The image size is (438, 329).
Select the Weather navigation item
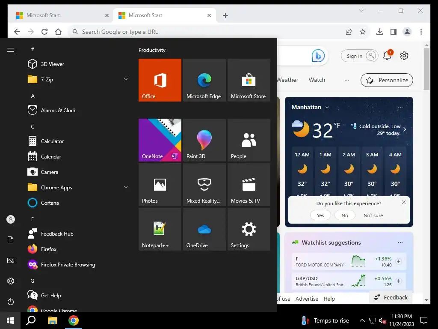pos(287,80)
